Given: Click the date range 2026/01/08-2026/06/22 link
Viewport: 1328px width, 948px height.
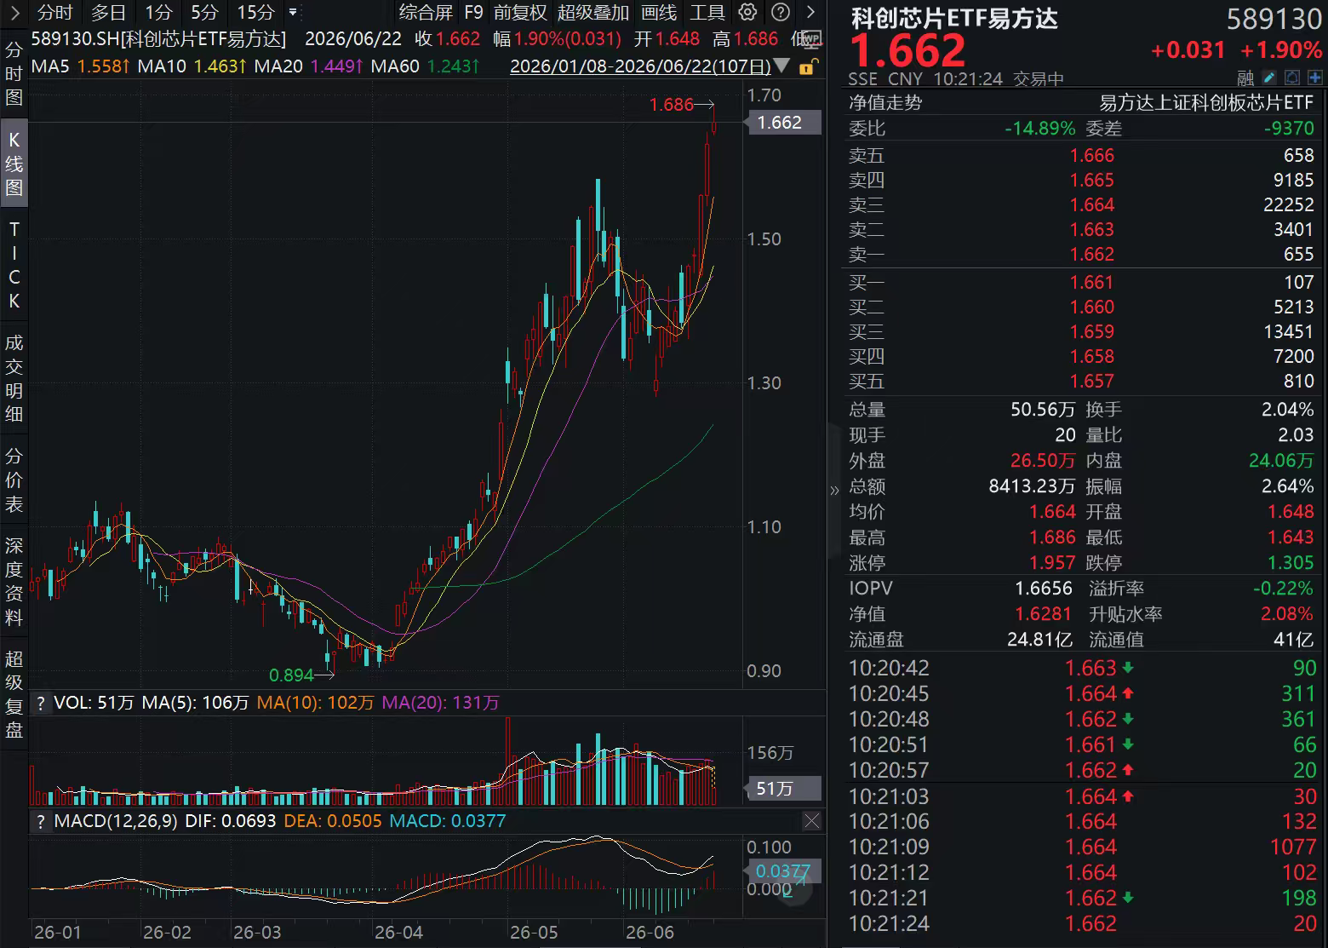Looking at the screenshot, I should click(640, 66).
